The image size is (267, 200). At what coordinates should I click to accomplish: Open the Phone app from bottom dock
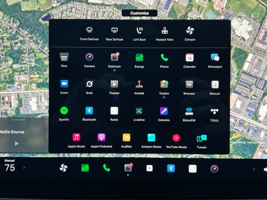[x=106, y=168]
